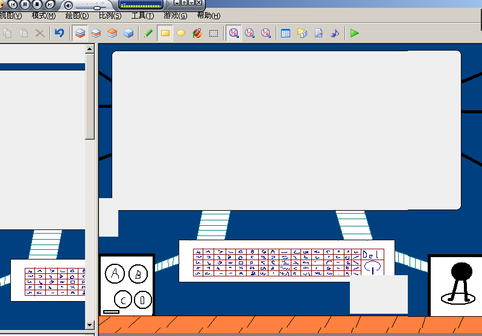This screenshot has height=336, width=482.
Task: Start playtest with the green play arrow
Action: (x=355, y=33)
